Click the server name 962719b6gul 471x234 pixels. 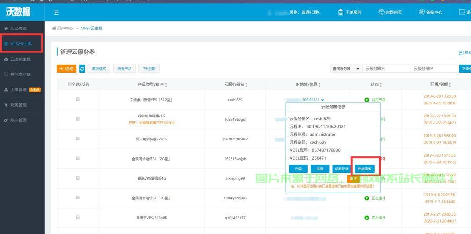click(235, 119)
